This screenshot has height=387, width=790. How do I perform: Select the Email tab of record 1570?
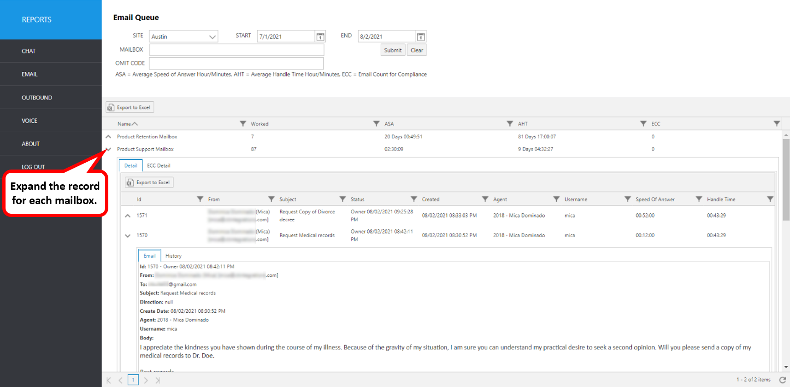(x=149, y=256)
